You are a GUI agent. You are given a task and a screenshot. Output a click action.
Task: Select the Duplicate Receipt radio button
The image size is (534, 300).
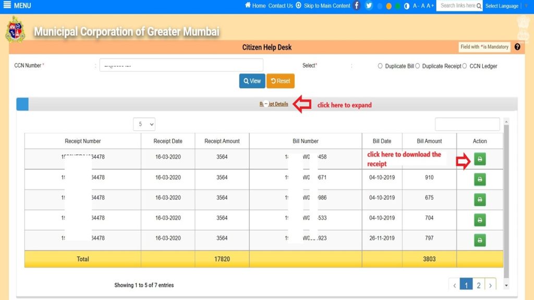[418, 66]
